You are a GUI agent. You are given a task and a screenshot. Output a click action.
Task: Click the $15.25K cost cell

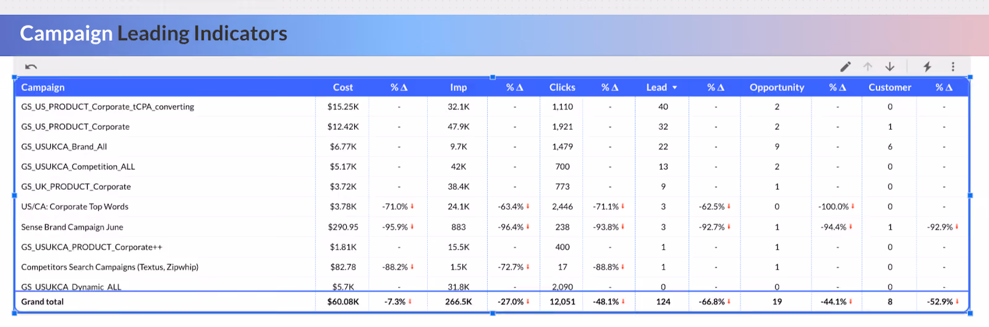tap(343, 107)
